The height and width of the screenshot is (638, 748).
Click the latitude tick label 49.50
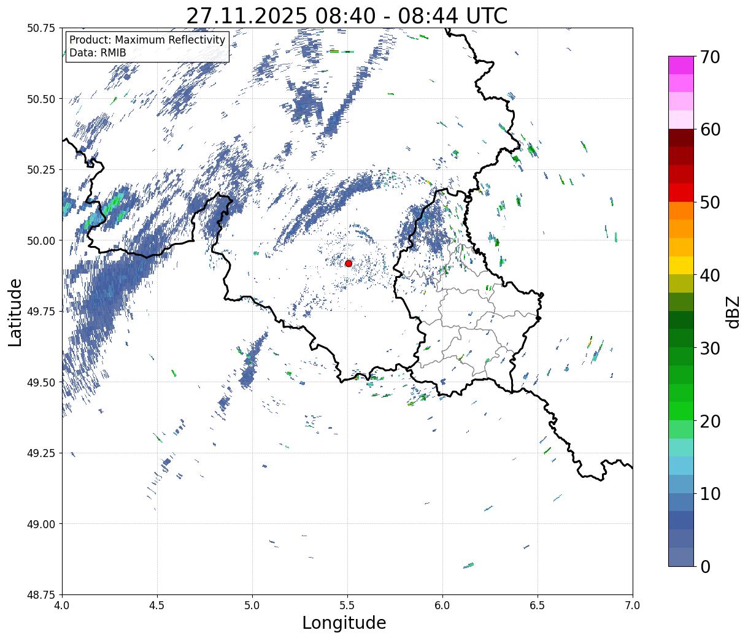coord(41,382)
